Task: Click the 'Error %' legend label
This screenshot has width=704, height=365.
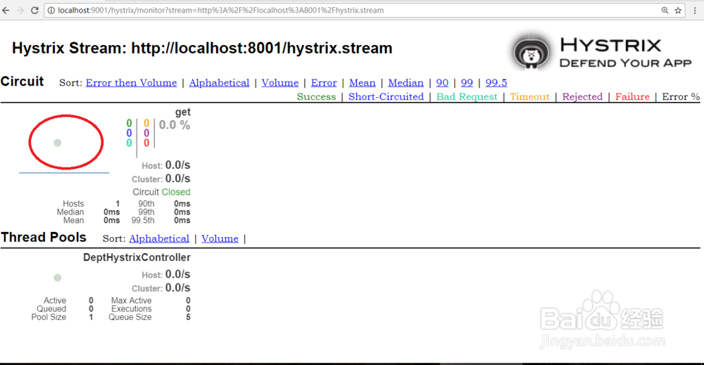Action: coord(681,97)
